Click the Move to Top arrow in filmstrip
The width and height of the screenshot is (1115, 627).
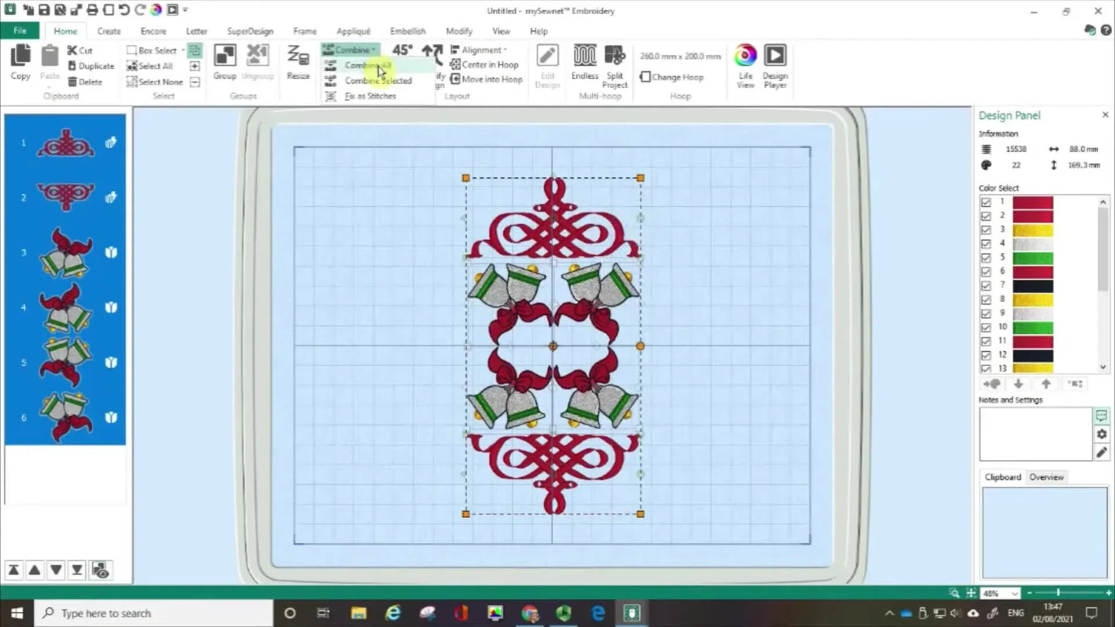pos(13,570)
